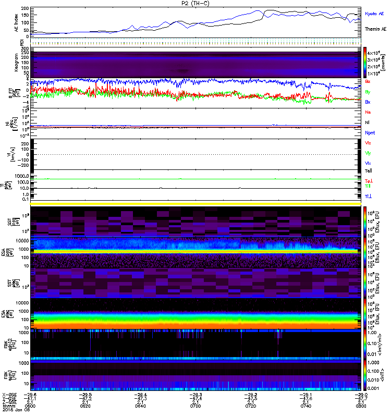Screen dimensions: 391x417
Task: Select the Themis AE legend label
Action: click(375, 29)
